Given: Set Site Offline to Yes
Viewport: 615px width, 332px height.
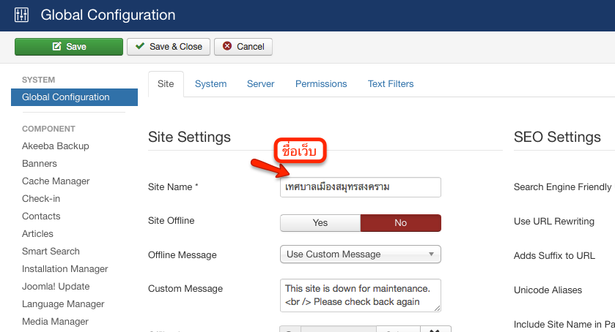Looking at the screenshot, I should coord(320,223).
